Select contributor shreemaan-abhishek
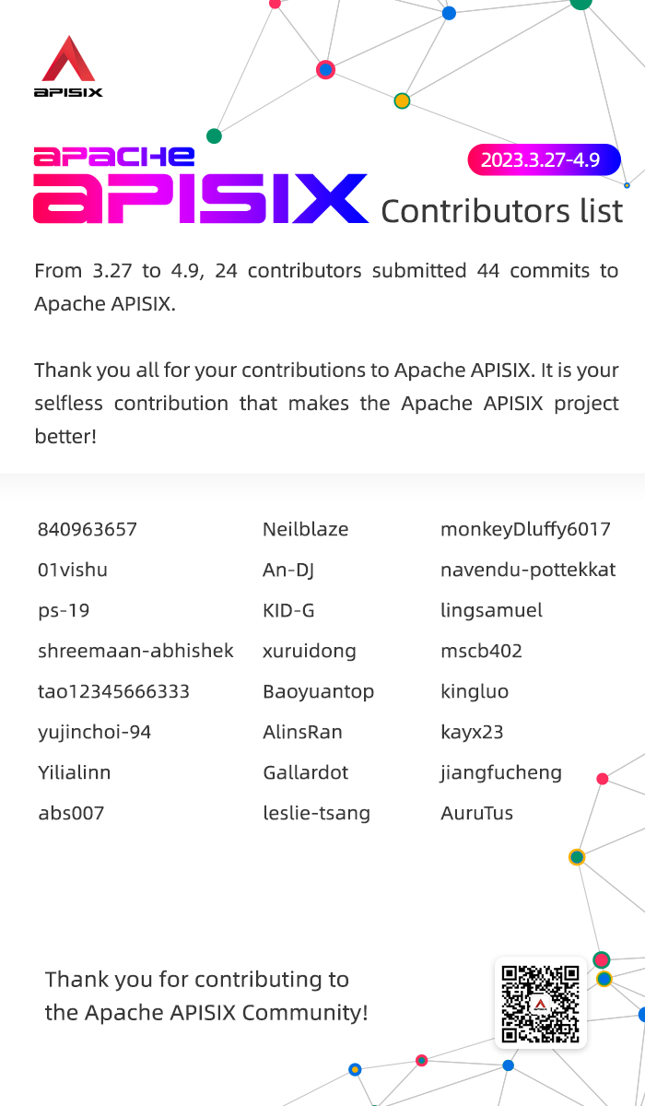 (135, 651)
